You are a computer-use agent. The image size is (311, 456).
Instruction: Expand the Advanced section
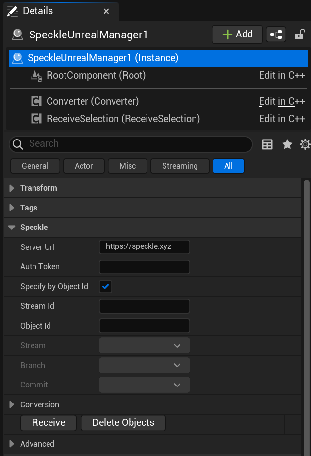pos(12,444)
